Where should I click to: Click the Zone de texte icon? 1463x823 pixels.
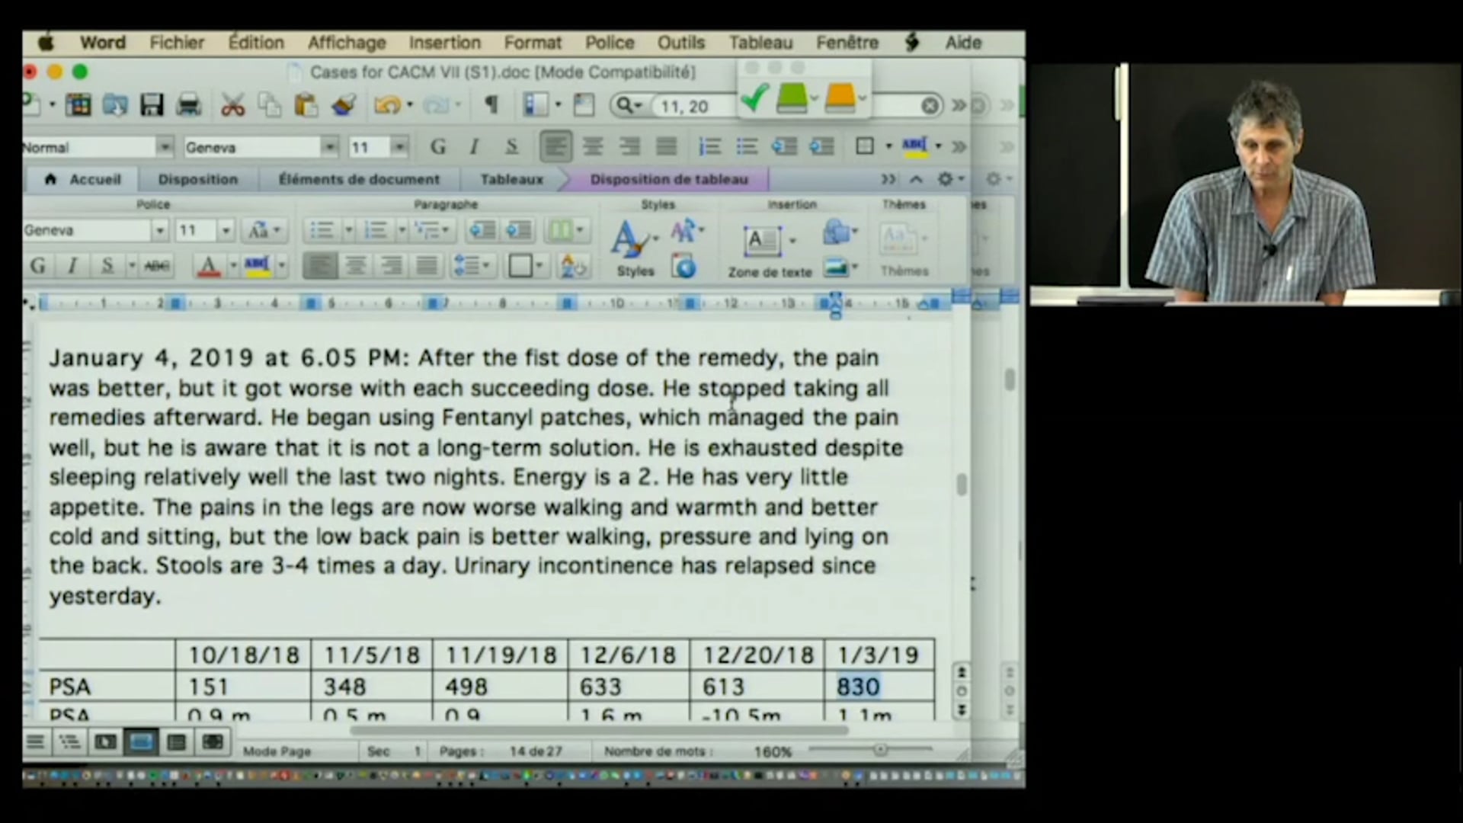[763, 242]
